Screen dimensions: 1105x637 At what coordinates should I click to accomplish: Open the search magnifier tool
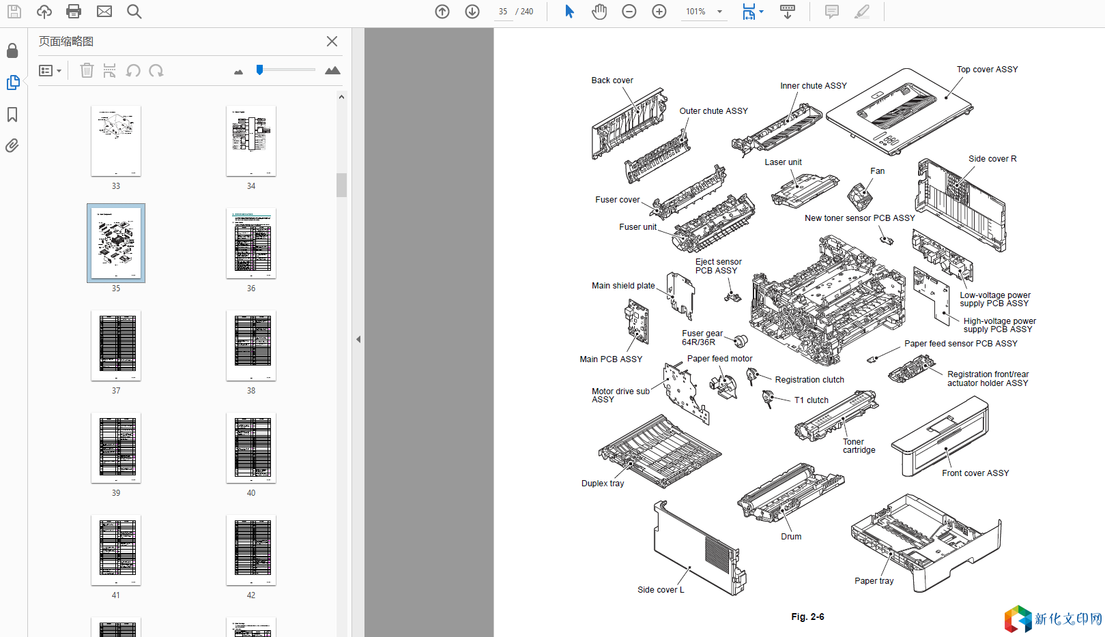pos(134,12)
